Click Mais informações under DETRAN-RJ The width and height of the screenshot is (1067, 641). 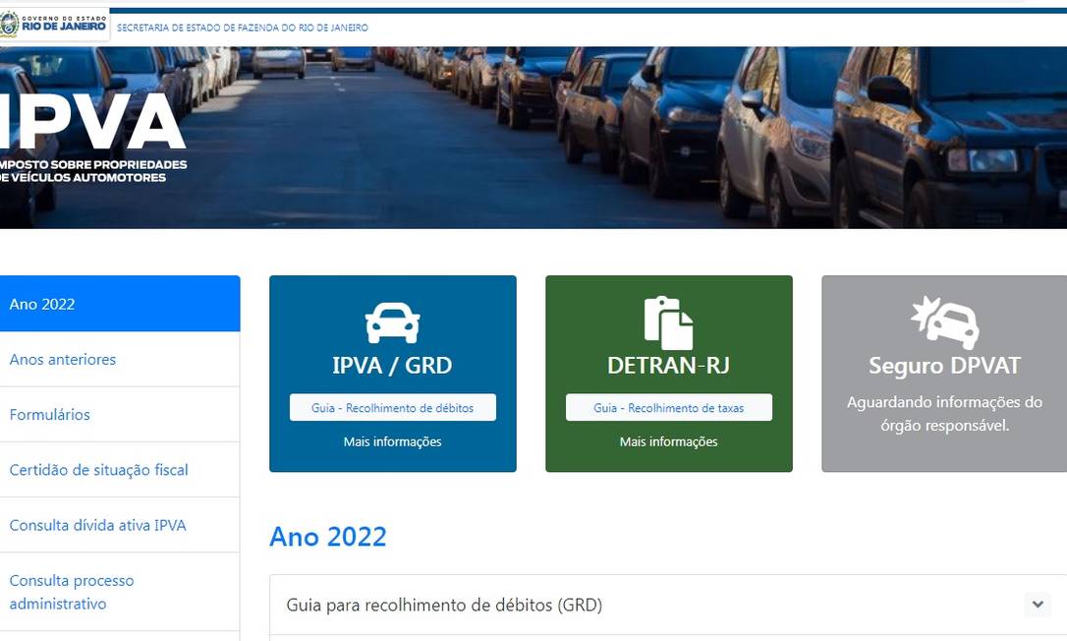[x=668, y=441]
